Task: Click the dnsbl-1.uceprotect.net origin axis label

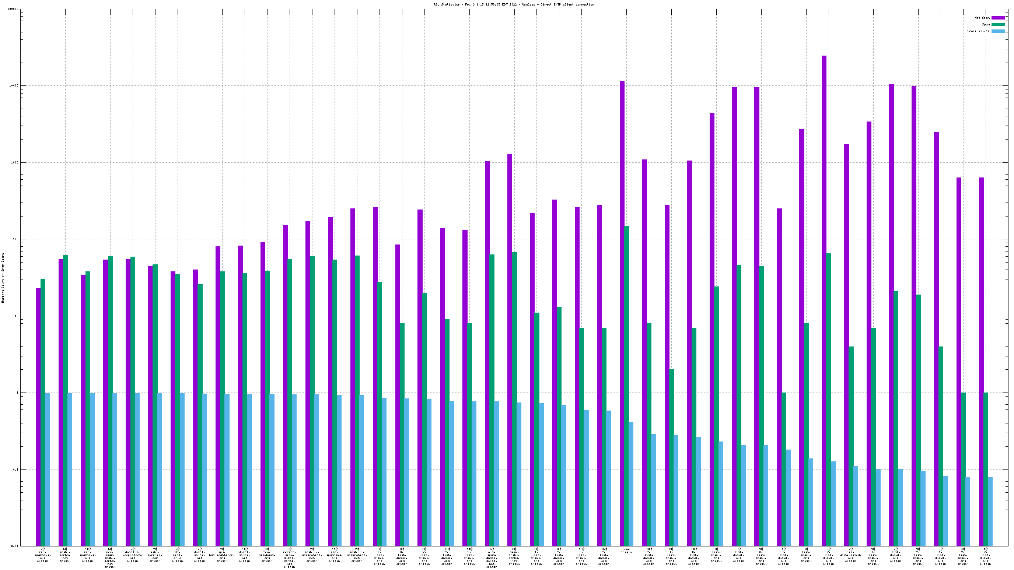Action: [x=133, y=555]
